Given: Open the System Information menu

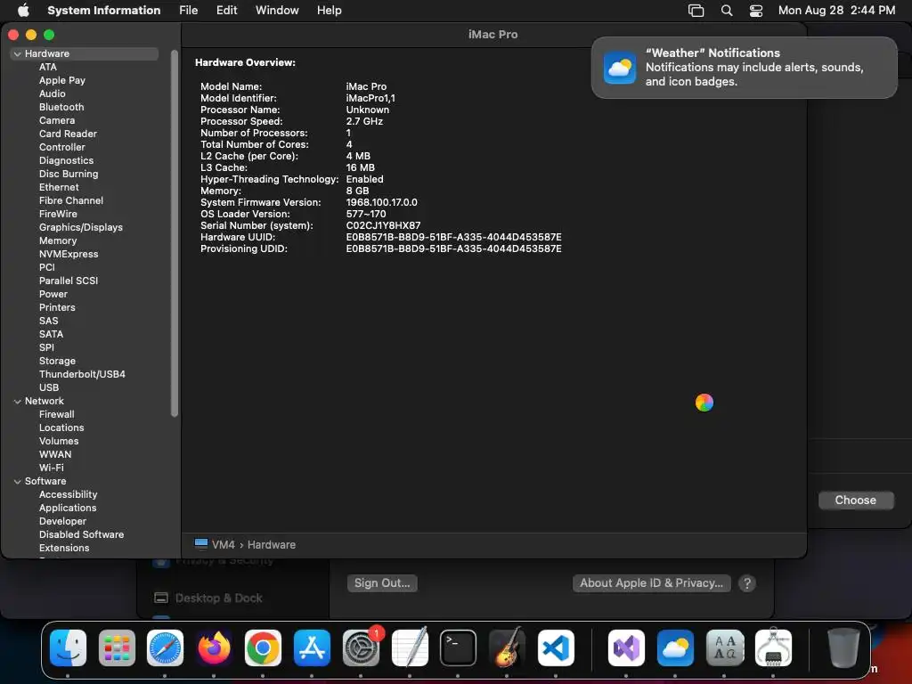Looking at the screenshot, I should click(x=103, y=10).
